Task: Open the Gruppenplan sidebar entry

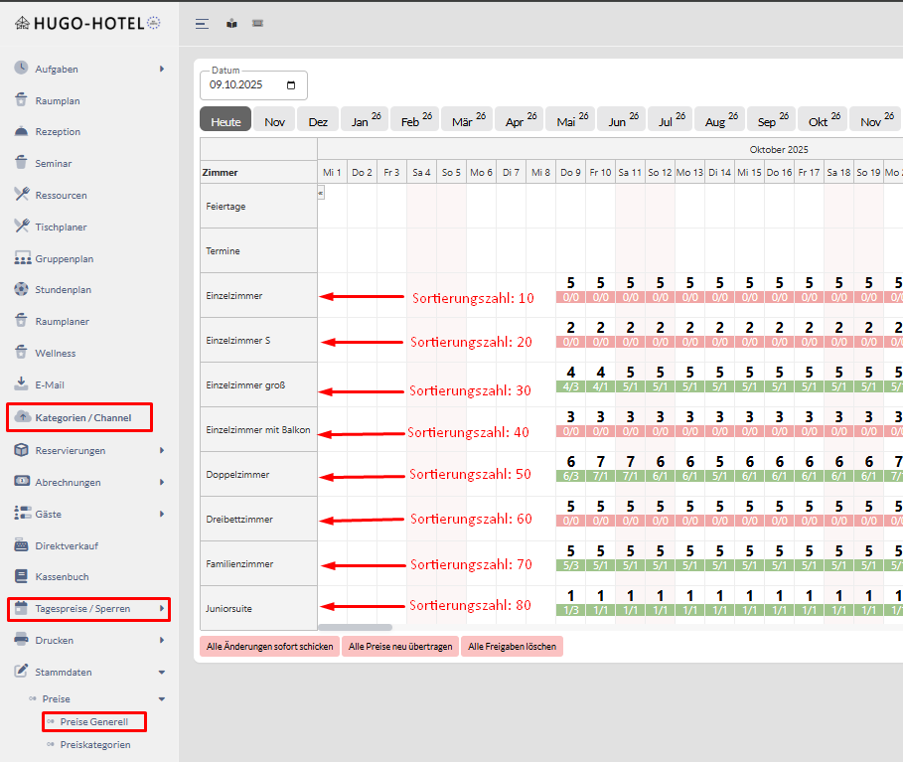Action: [x=64, y=258]
